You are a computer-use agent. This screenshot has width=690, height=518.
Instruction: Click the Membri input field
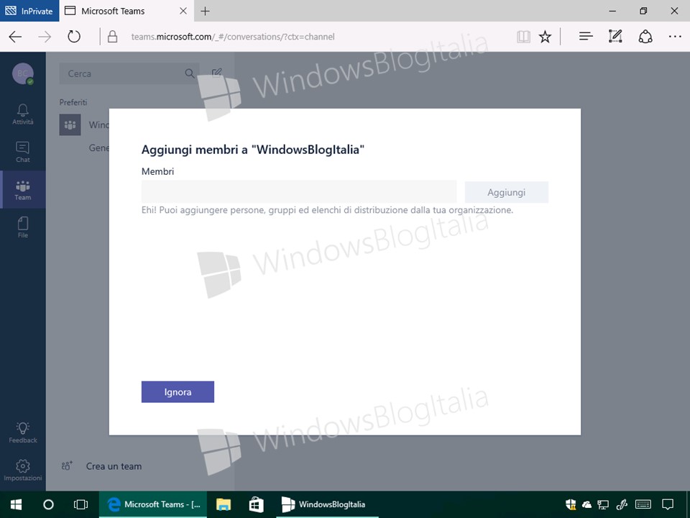(x=299, y=192)
